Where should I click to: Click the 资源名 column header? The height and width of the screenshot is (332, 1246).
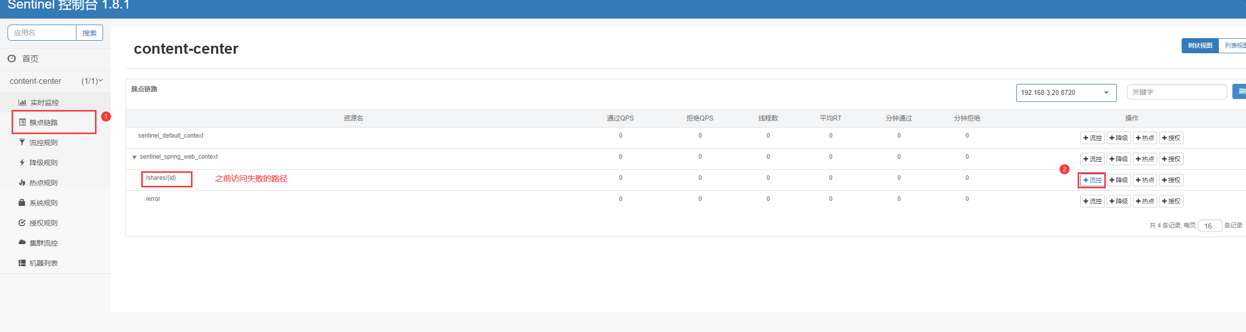point(353,118)
